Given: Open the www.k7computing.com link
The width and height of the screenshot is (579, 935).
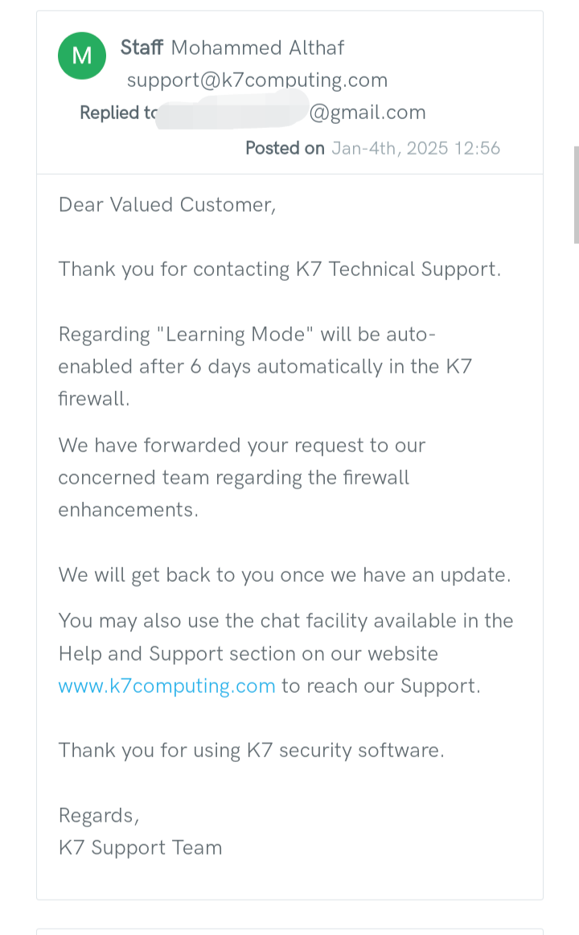Looking at the screenshot, I should [x=166, y=686].
